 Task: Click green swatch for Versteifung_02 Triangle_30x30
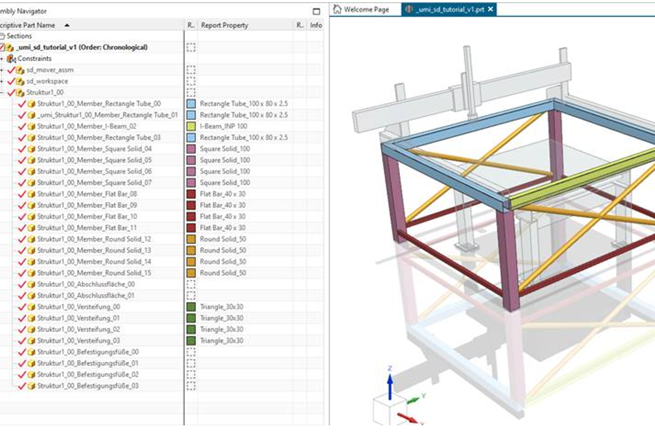pyautogui.click(x=191, y=330)
